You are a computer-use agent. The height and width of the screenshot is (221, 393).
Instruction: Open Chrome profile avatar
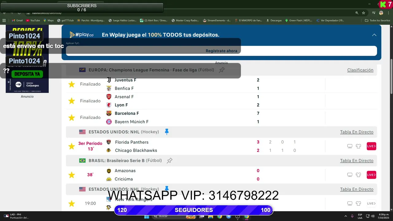tap(381, 13)
